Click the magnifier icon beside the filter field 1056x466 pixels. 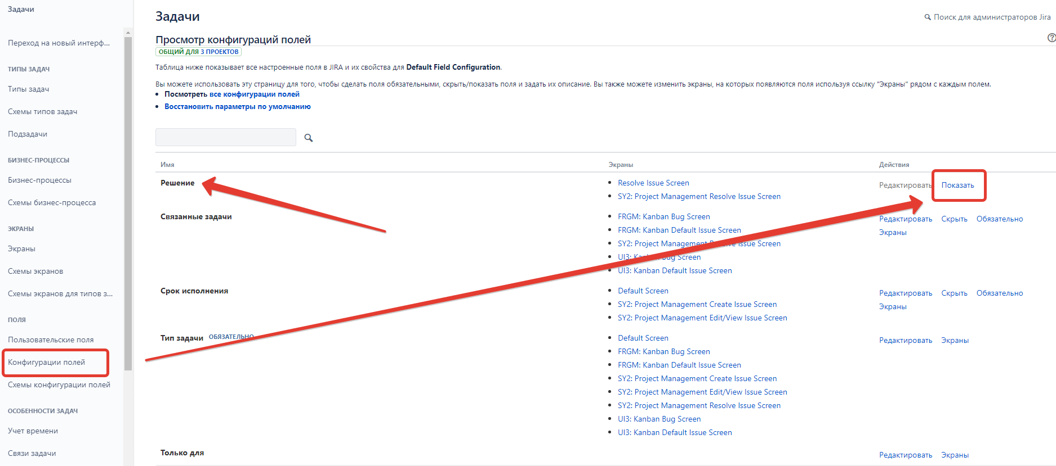308,138
